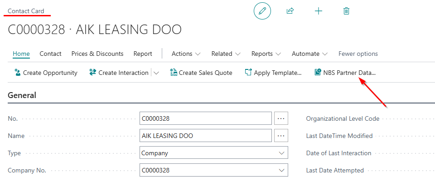This screenshot has width=435, height=177.
Task: Click Apply Template... label
Action: pyautogui.click(x=278, y=73)
